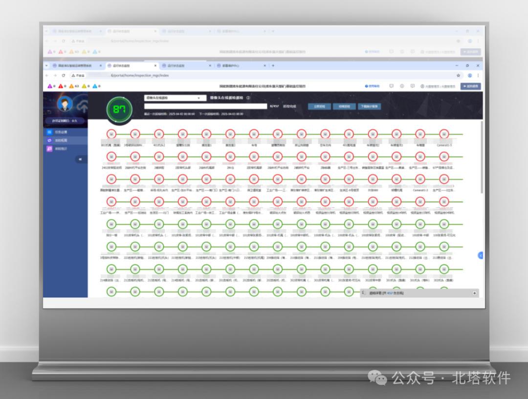The image size is (528, 399).
Task: Click the red camera node labeled Camera01-5
Action: (444, 134)
